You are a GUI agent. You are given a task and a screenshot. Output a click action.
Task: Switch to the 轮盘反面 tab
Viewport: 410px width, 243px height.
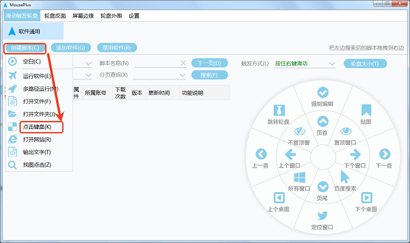(x=55, y=16)
